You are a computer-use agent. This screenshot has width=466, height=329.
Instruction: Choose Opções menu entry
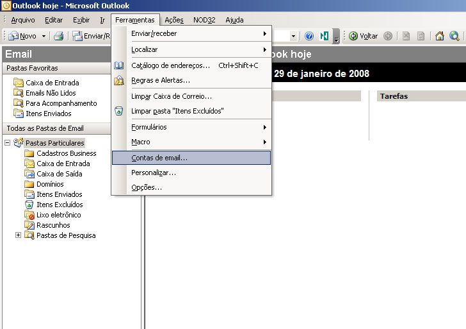tap(191, 187)
